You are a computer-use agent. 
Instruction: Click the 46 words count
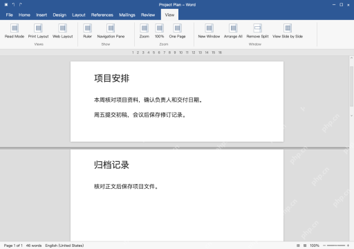point(34,246)
